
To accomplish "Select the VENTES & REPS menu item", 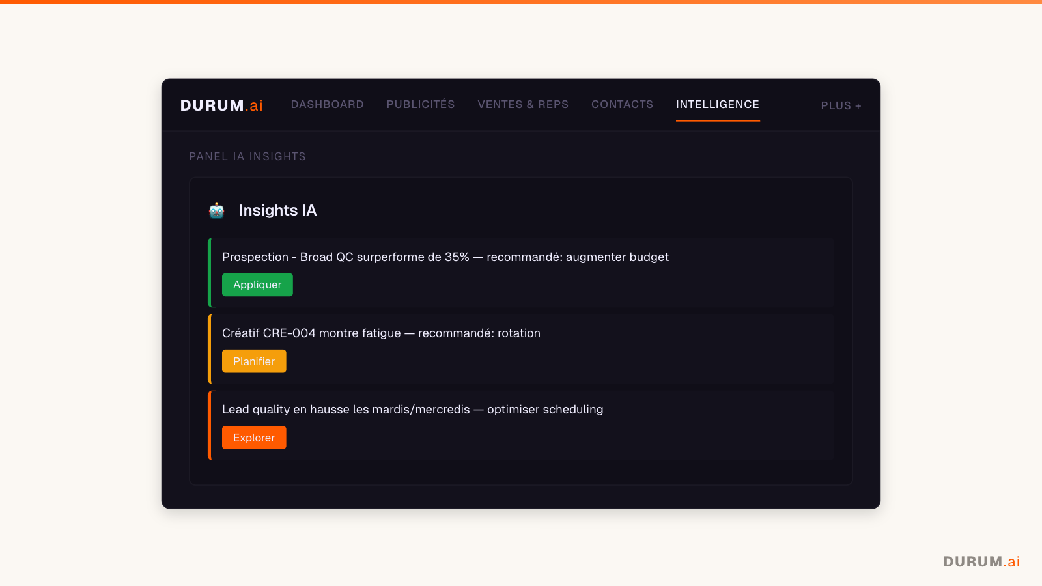I will point(523,104).
